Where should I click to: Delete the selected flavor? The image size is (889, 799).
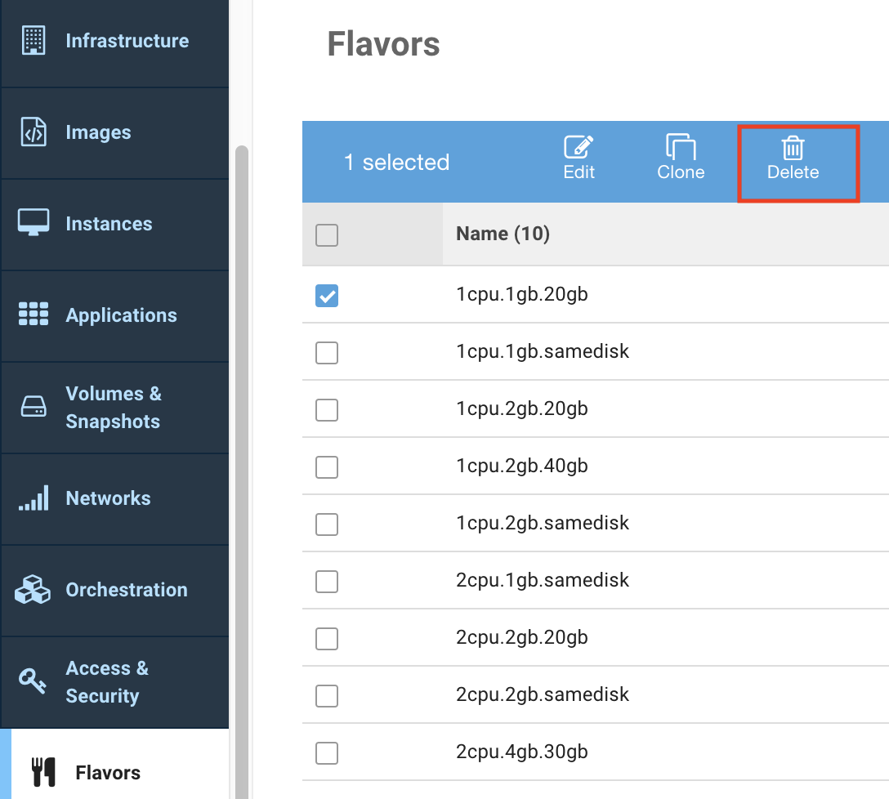click(x=793, y=158)
